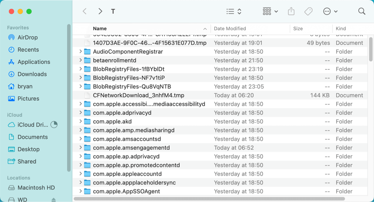Select com.apple.appleaccountd folder name
This screenshot has height=202, width=374.
(x=128, y=174)
